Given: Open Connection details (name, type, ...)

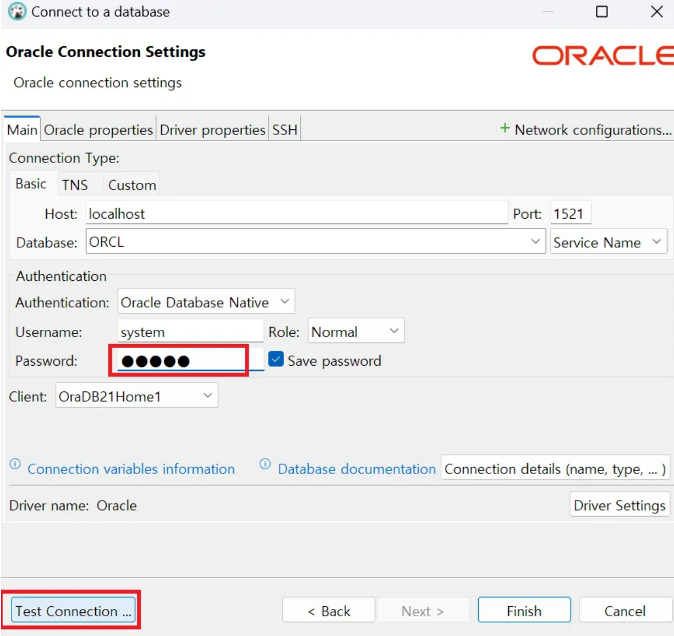Looking at the screenshot, I should (x=555, y=469).
